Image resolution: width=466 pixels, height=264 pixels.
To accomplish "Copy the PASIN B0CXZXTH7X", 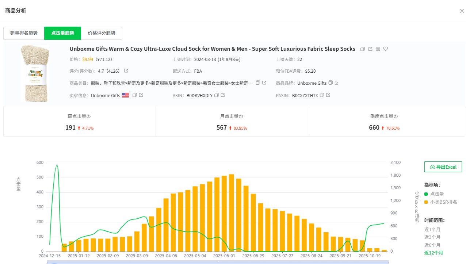I will 322,95.
